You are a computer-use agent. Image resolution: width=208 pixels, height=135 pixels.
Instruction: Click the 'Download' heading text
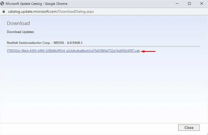(x=18, y=23)
